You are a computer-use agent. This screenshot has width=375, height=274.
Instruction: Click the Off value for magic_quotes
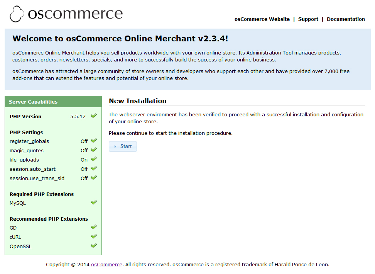pyautogui.click(x=84, y=151)
